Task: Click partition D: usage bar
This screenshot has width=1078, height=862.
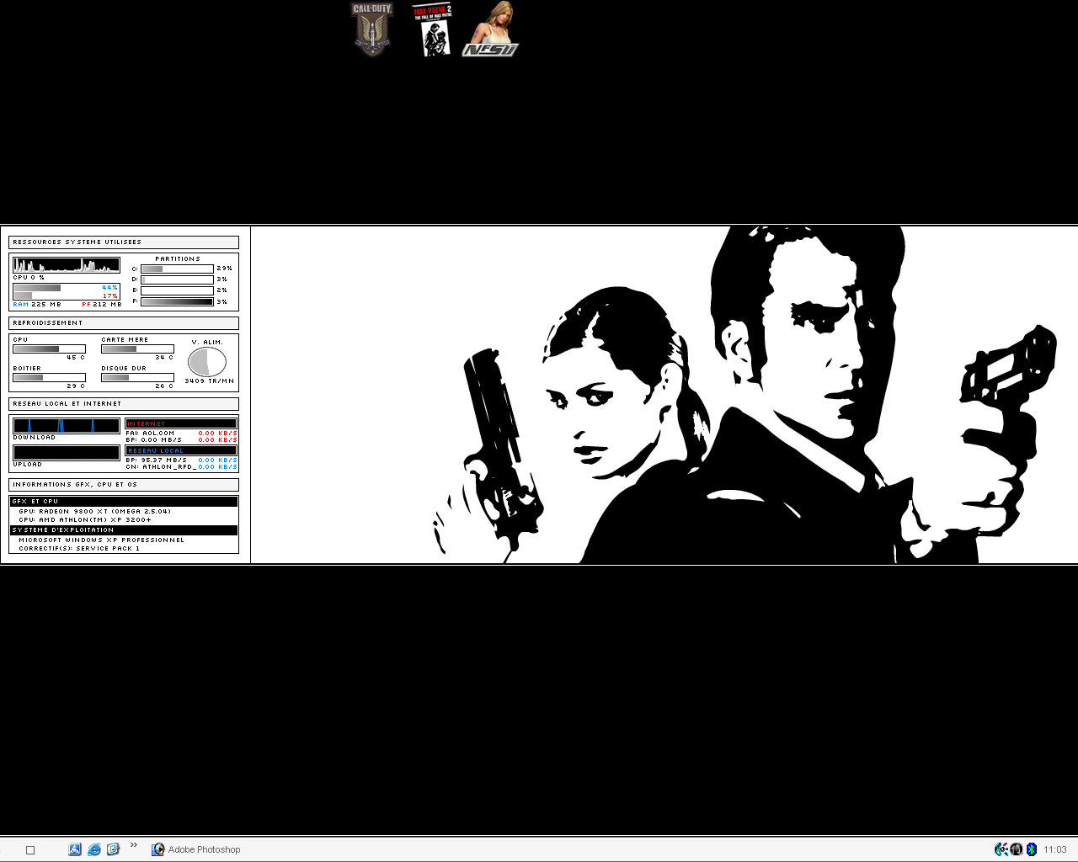Action: (177, 279)
